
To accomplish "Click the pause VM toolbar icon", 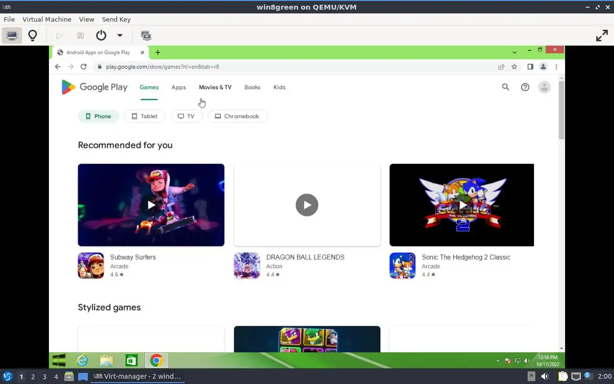I will click(x=81, y=36).
